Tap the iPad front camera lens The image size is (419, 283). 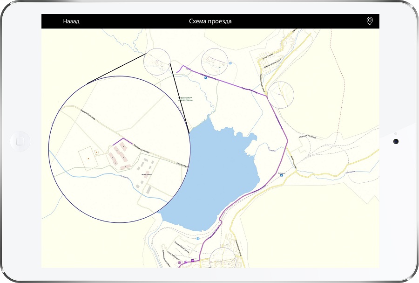[395, 141]
